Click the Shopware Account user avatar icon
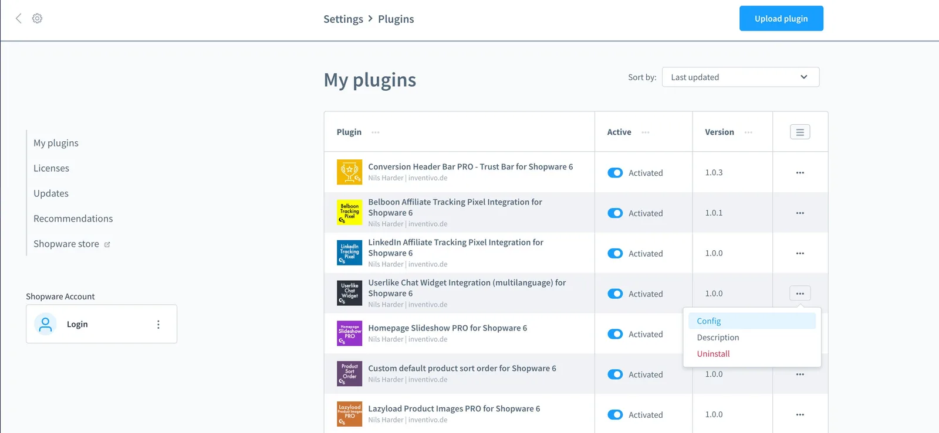The width and height of the screenshot is (939, 433). [45, 324]
